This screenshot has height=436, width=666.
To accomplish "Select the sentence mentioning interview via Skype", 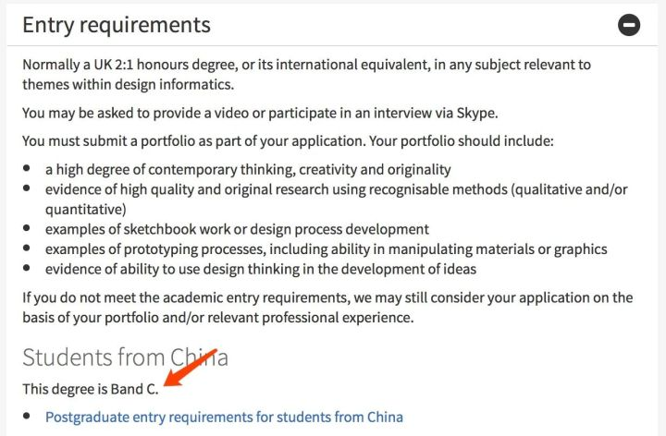I will tap(260, 114).
